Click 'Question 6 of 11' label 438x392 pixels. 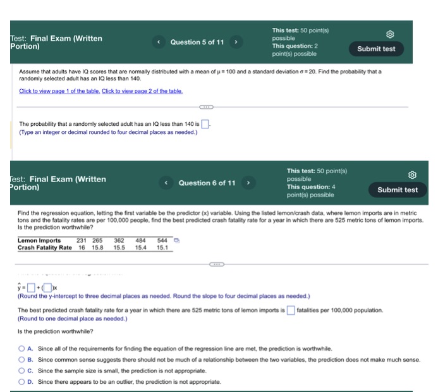click(x=207, y=183)
